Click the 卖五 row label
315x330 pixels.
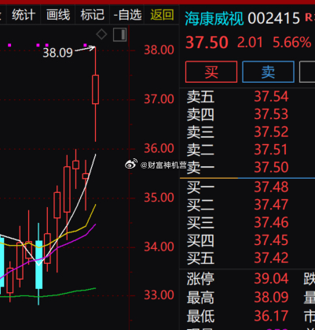click(x=200, y=97)
